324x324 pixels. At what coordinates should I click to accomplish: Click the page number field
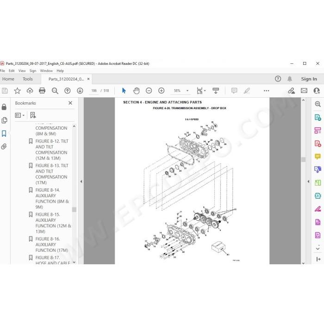tap(94, 91)
